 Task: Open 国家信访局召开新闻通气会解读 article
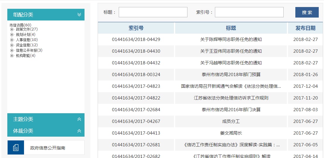click(231, 86)
